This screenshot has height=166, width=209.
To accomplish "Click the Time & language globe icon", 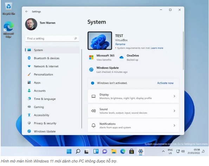I will click(x=29, y=99).
